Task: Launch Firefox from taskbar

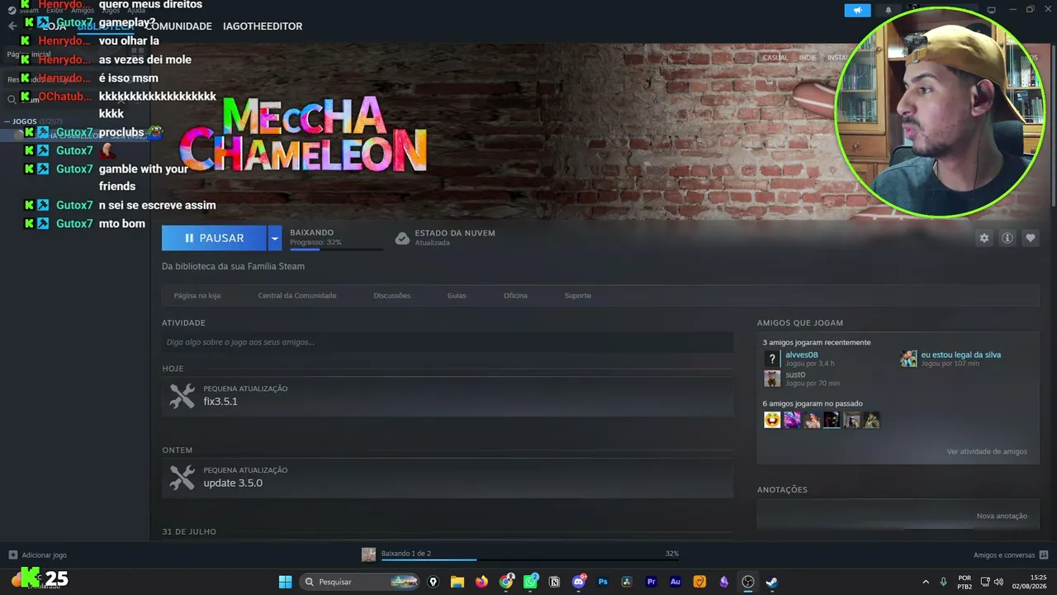Action: [x=481, y=582]
